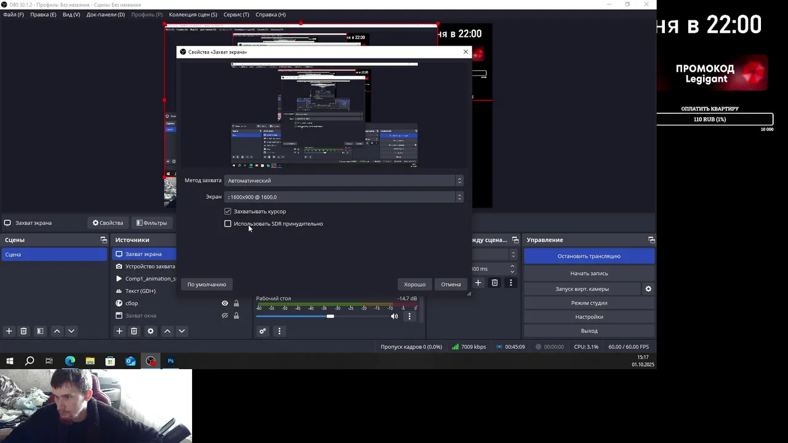Mute the Рабочий стол audio channel
The height and width of the screenshot is (443, 788).
tap(395, 316)
